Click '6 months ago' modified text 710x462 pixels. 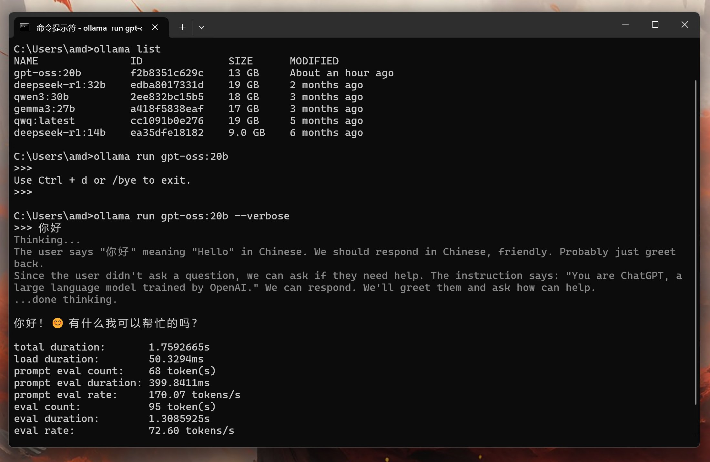pyautogui.click(x=326, y=133)
